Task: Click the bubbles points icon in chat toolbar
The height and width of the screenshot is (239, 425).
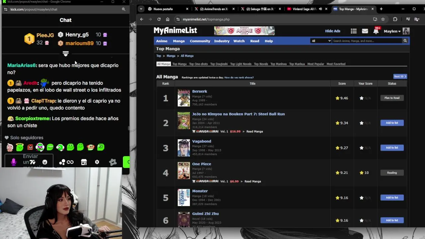Action: coord(62,162)
